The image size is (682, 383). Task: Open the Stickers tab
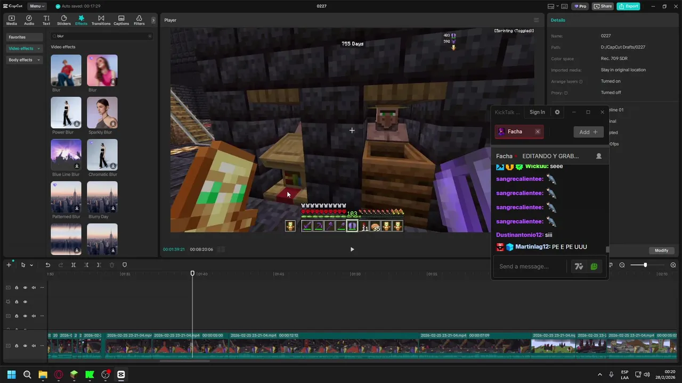[x=64, y=20]
